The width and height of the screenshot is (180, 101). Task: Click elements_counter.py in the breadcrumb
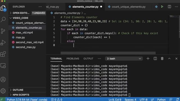tap(67, 13)
